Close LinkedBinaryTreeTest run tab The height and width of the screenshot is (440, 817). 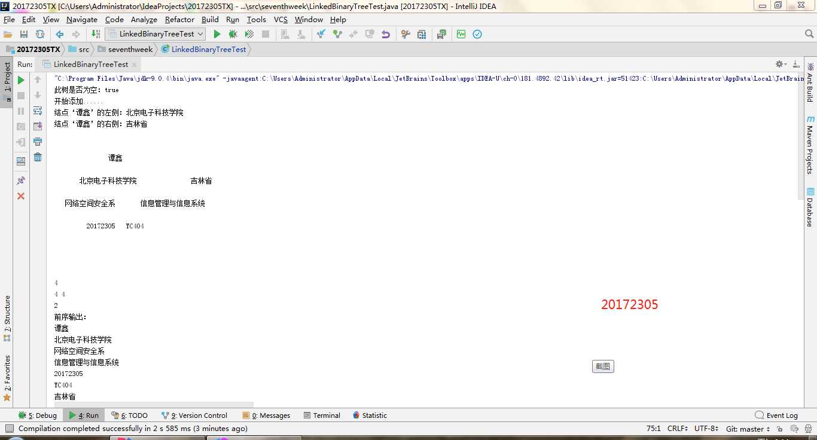[x=134, y=65]
